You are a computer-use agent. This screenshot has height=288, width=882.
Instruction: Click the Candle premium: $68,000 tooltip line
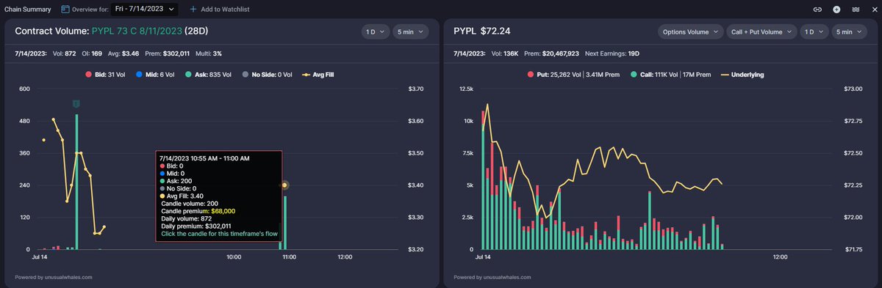[x=198, y=211]
